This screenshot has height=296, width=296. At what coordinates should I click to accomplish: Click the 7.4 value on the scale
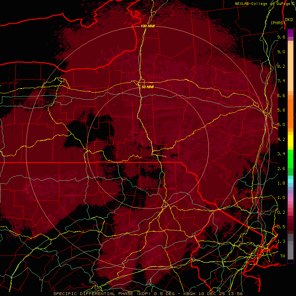pos(281,81)
